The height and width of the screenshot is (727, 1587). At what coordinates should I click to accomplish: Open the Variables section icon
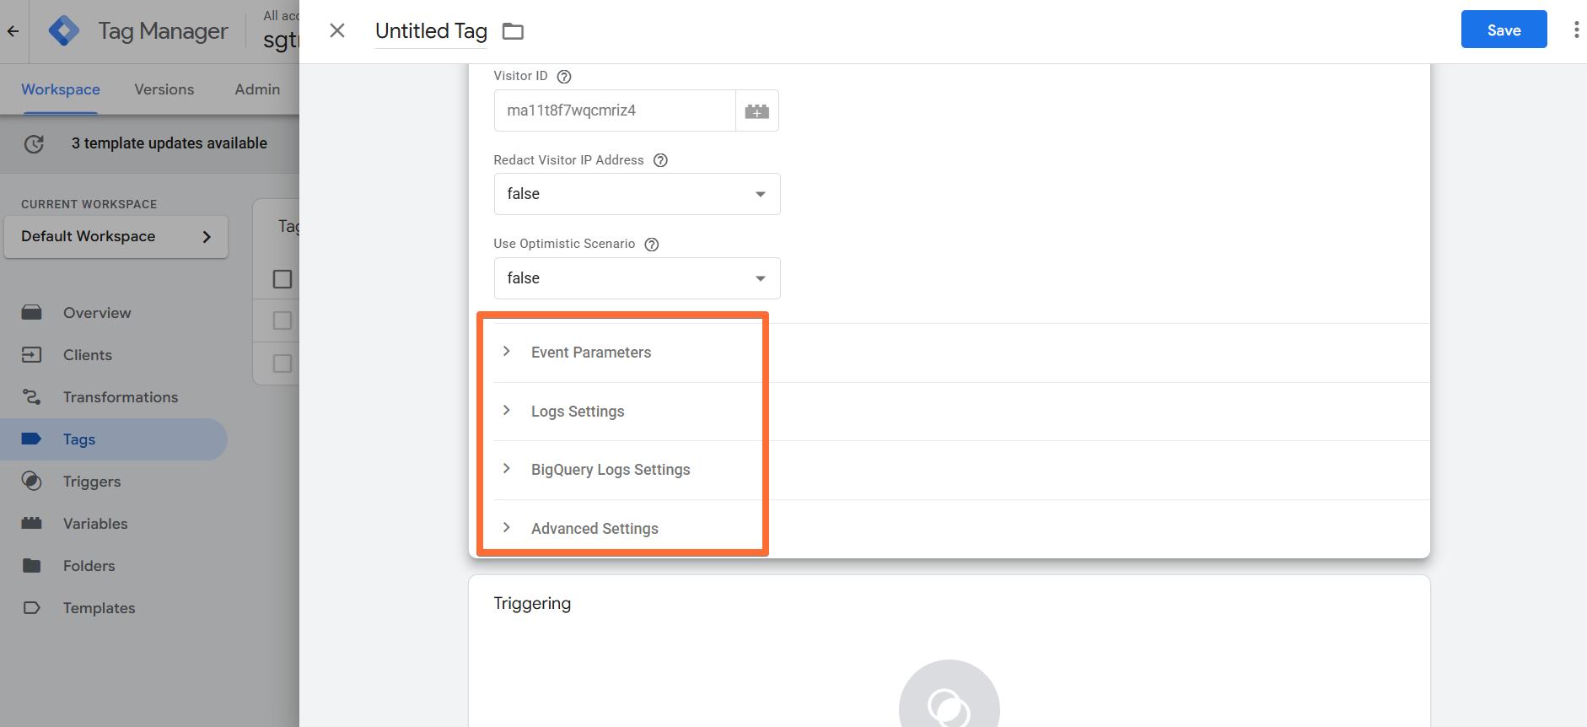click(32, 524)
